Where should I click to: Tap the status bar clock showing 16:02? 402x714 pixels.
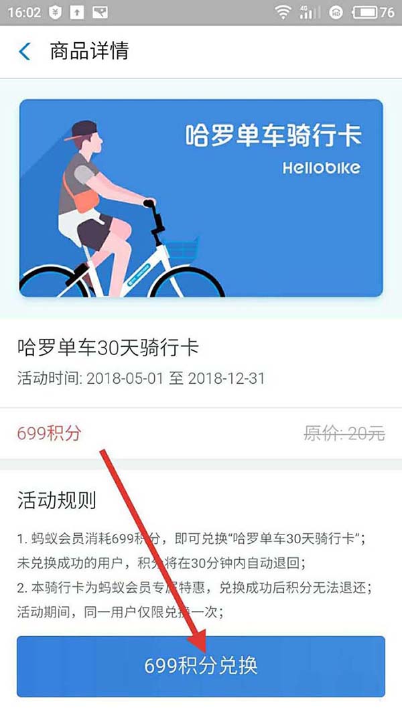(x=24, y=12)
